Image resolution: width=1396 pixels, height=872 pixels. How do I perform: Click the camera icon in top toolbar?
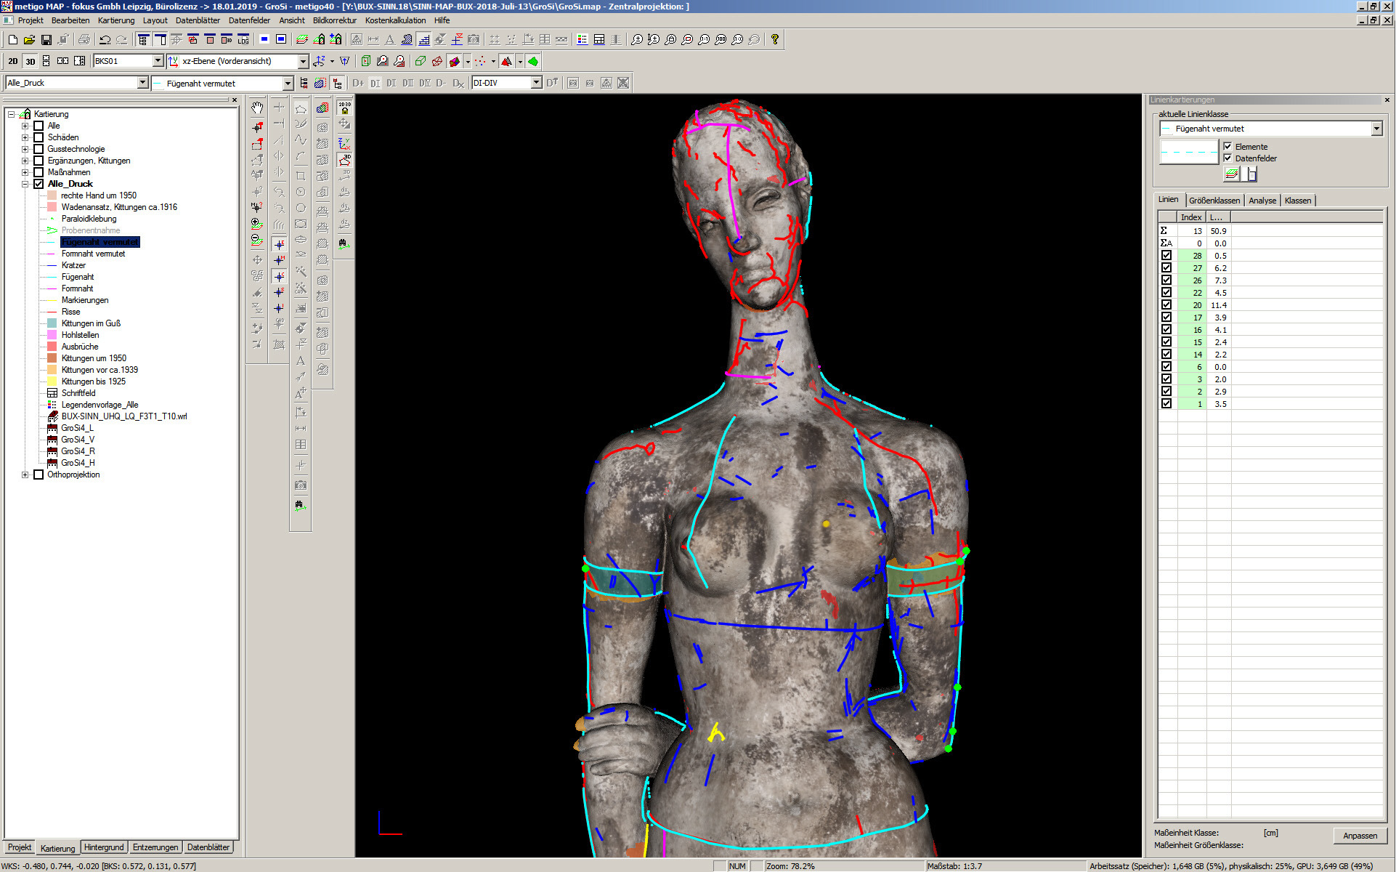(x=474, y=39)
